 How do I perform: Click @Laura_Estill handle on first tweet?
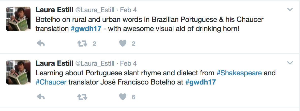point(95,10)
